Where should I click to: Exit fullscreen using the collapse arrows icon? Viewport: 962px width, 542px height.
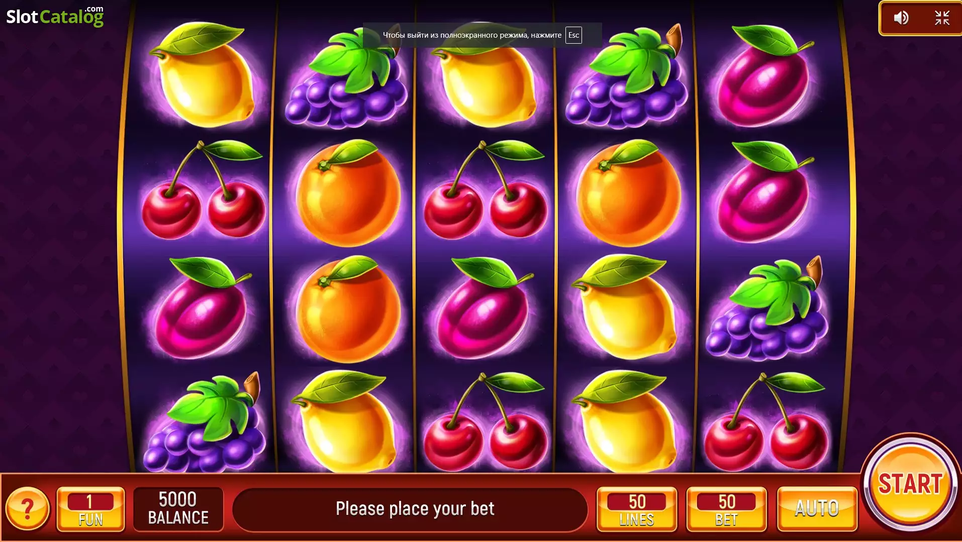(942, 18)
